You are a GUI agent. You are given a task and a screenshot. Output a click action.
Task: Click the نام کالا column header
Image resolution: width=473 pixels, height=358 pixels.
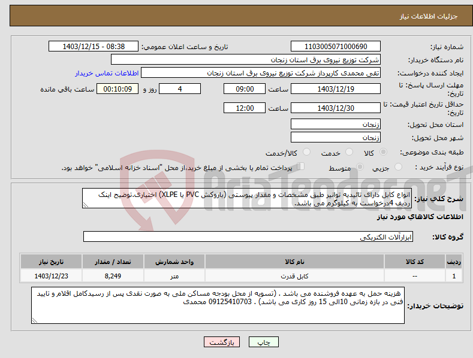click(294, 262)
